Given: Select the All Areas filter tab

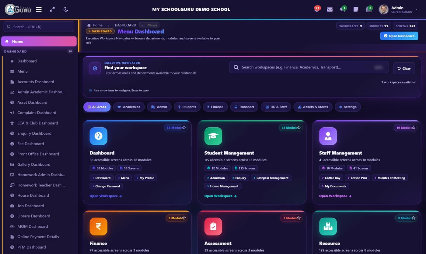Looking at the screenshot, I should pos(97,107).
